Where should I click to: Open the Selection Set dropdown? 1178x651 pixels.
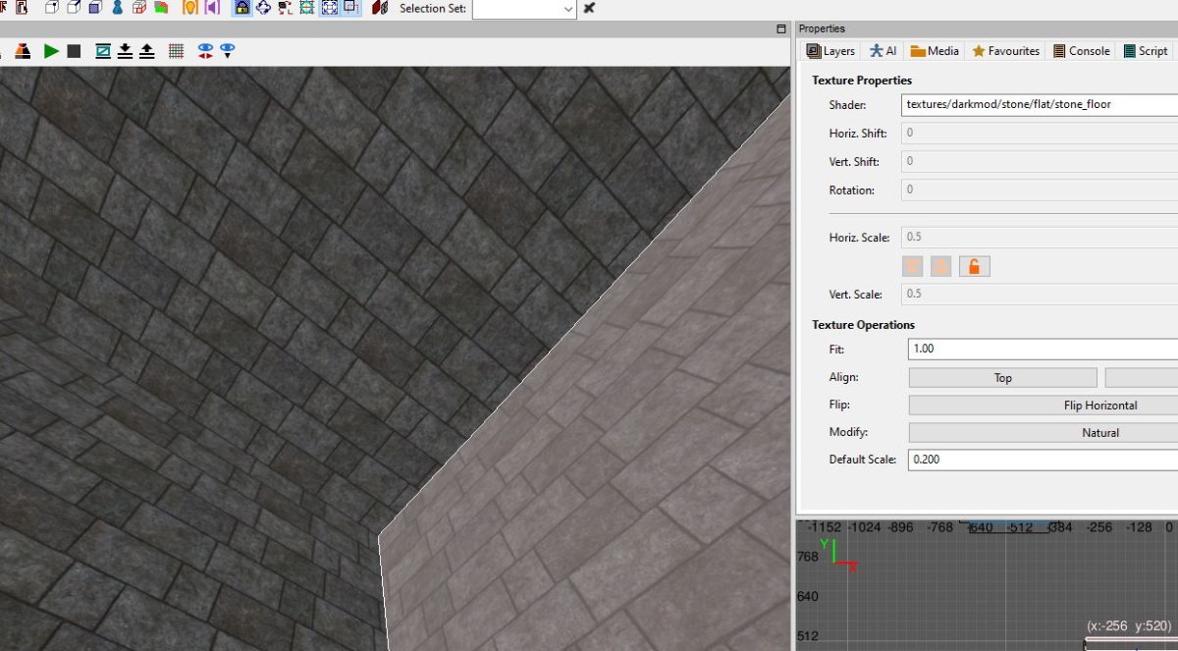524,9
